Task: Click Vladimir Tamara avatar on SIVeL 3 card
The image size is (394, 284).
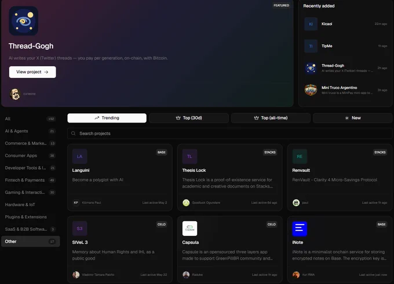Action: tap(76, 275)
